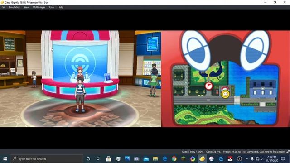Click the multiplayer connection status icon
Image resolution: width=290 pixels, height=163 pixels.
tap(288, 152)
